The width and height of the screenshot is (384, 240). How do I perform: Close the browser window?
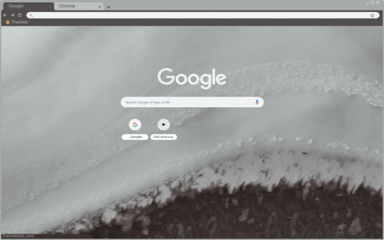[378, 2]
